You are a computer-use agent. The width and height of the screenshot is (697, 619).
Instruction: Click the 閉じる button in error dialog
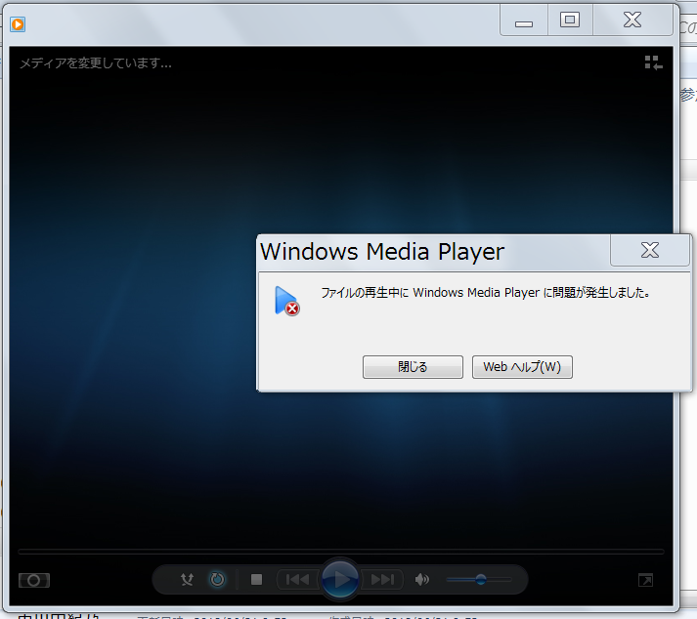tap(413, 367)
